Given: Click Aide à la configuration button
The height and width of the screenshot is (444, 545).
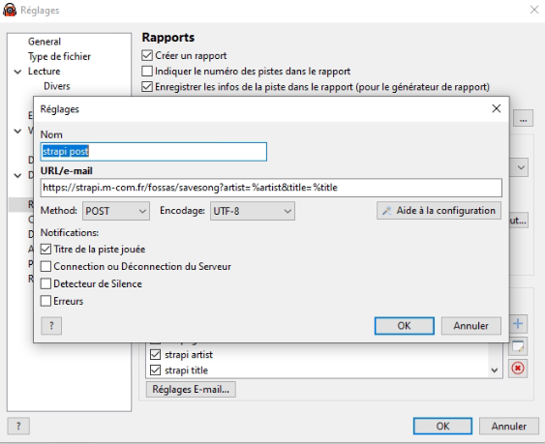Looking at the screenshot, I should 439,211.
